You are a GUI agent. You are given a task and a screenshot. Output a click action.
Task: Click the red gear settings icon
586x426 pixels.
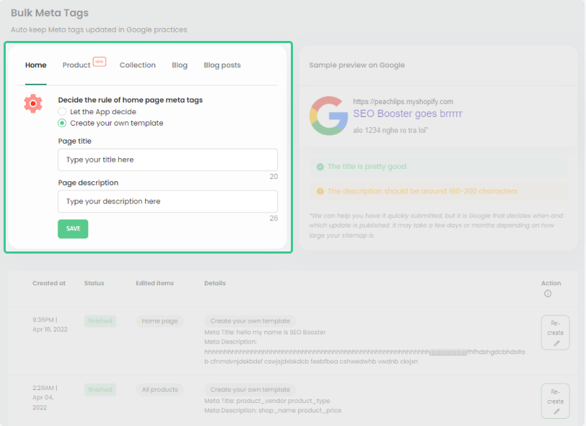point(33,103)
